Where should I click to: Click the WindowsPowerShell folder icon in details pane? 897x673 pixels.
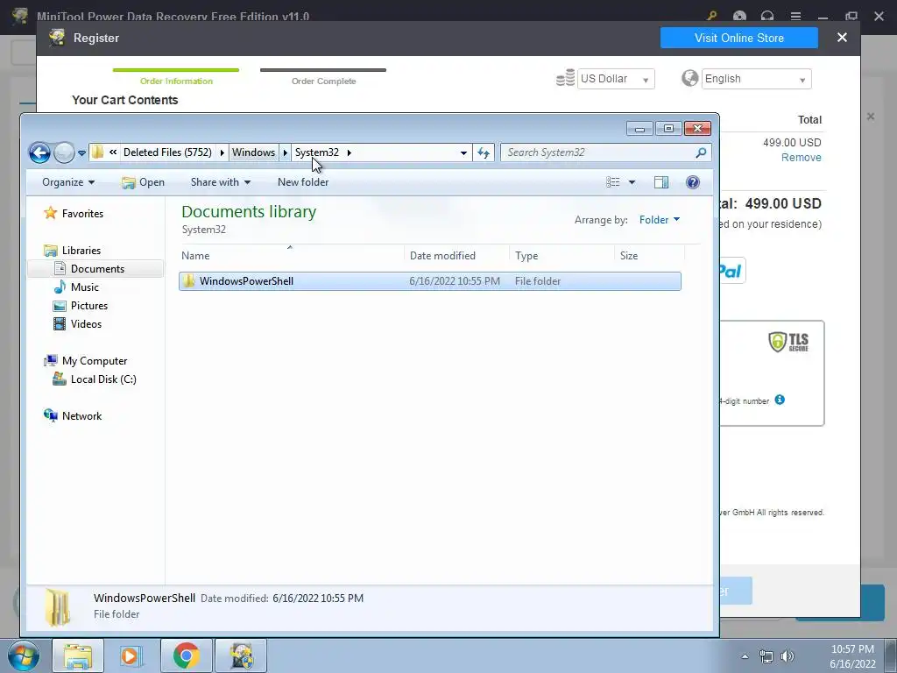click(57, 606)
